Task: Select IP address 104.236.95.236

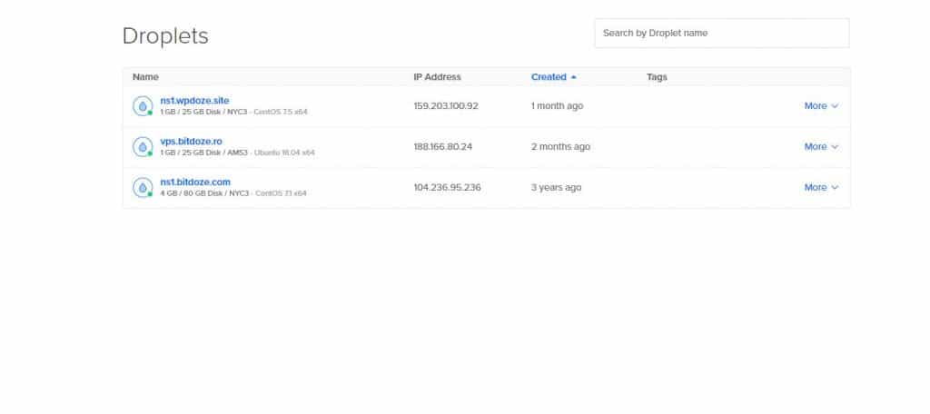Action: click(447, 187)
